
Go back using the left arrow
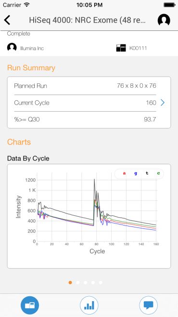pyautogui.click(x=7, y=20)
